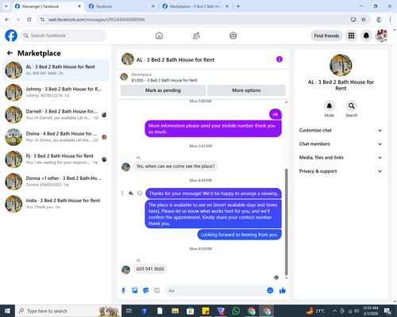The width and height of the screenshot is (397, 317).
Task: Expand Media, files and links section
Action: pyautogui.click(x=341, y=158)
